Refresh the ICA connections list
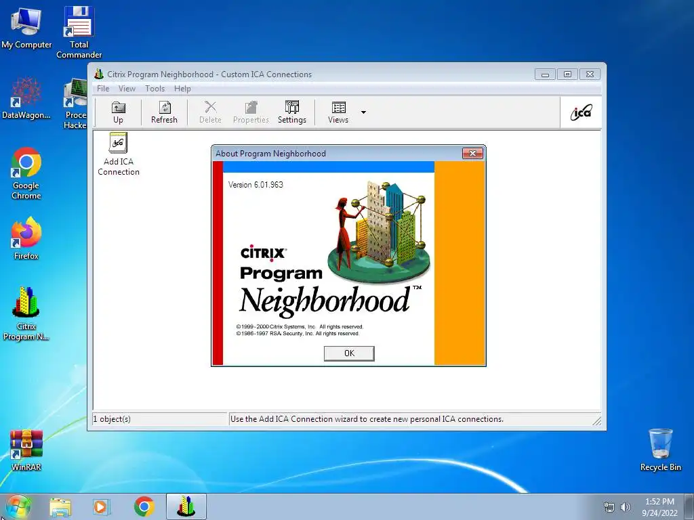Viewport: 694px width, 520px height. pos(164,112)
